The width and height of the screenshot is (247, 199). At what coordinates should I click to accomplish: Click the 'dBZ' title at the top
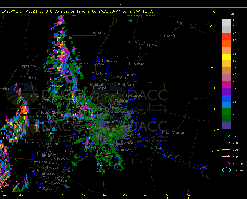123,4
